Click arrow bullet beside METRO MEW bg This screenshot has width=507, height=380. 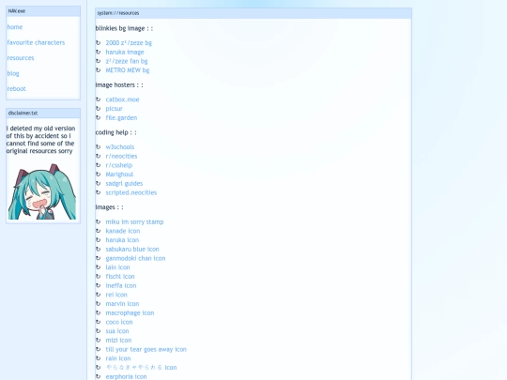pos(99,70)
